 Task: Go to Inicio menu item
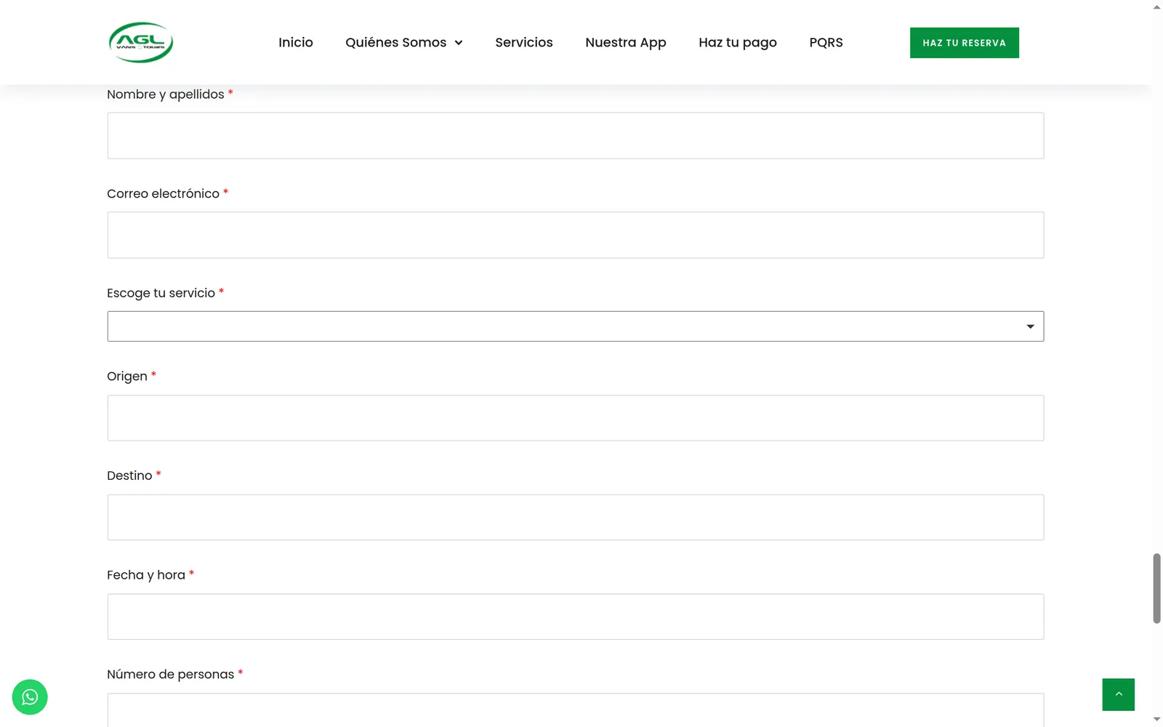tap(296, 42)
